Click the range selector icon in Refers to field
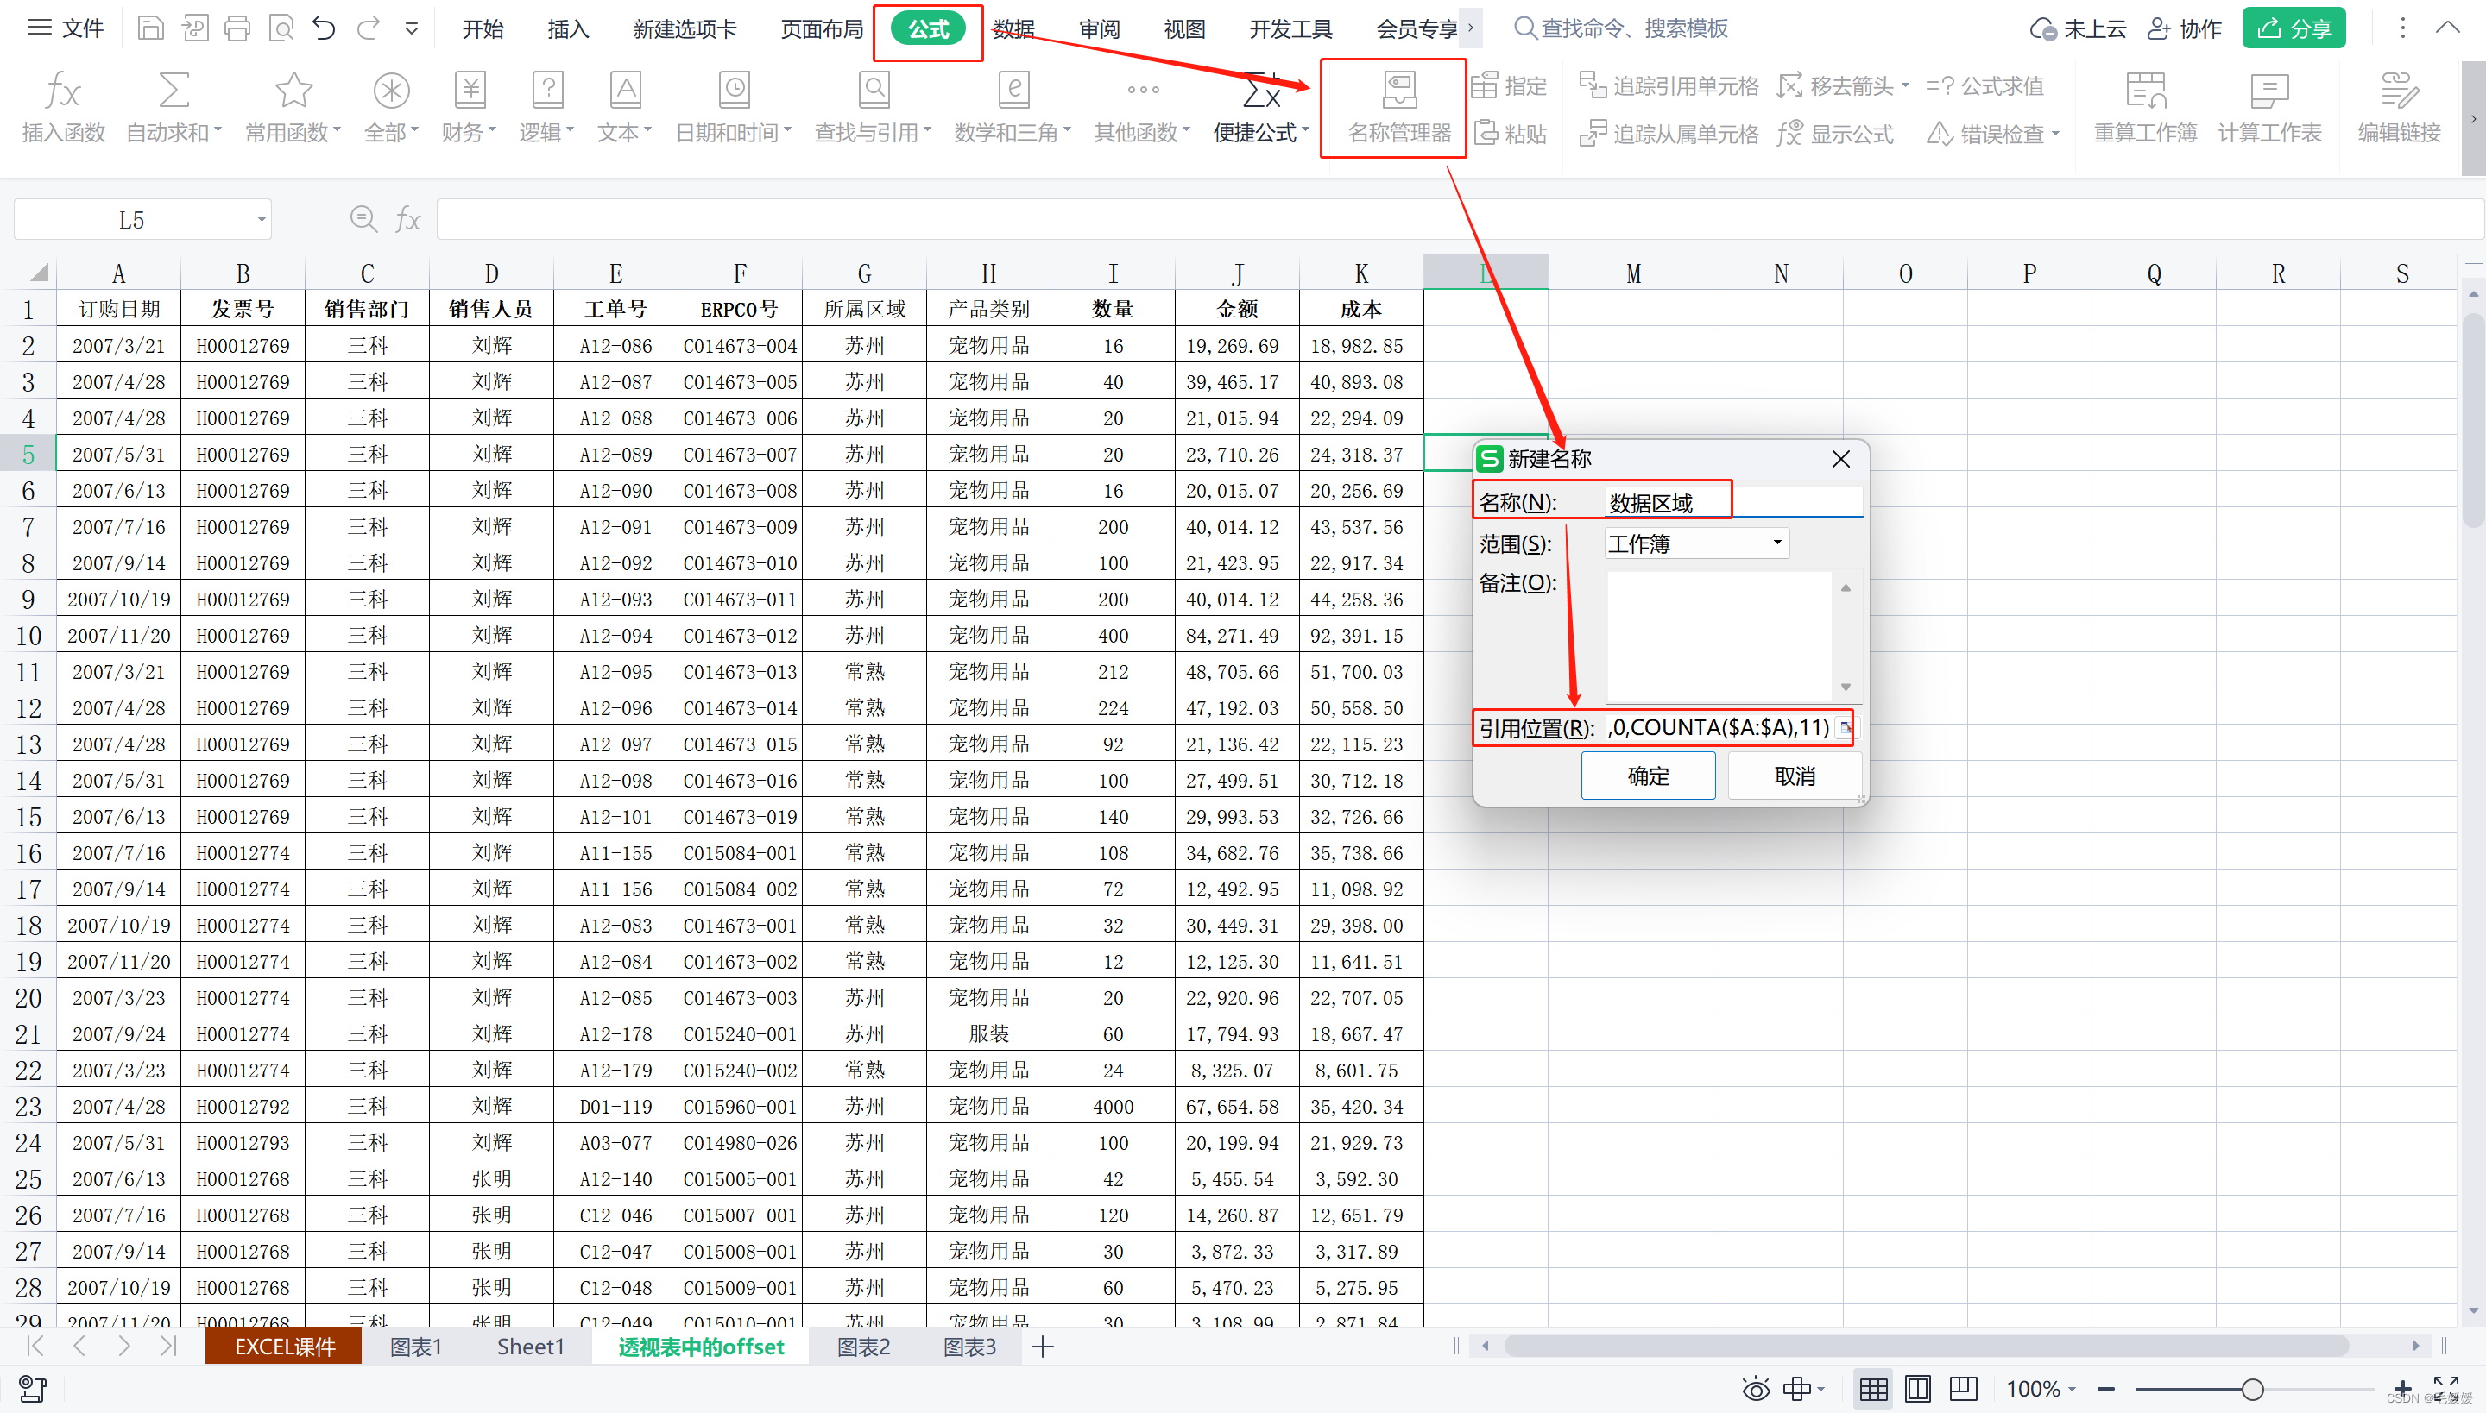The height and width of the screenshot is (1413, 2486). 1846,727
